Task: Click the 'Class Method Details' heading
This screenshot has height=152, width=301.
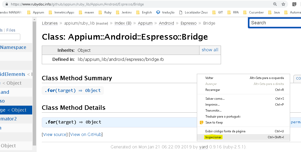Action: pos(73,107)
